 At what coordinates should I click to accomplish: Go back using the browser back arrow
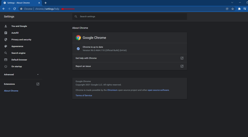(x=4, y=9)
